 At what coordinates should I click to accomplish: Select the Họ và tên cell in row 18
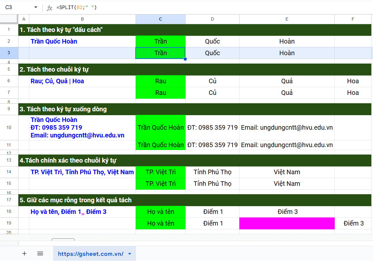[160, 212]
